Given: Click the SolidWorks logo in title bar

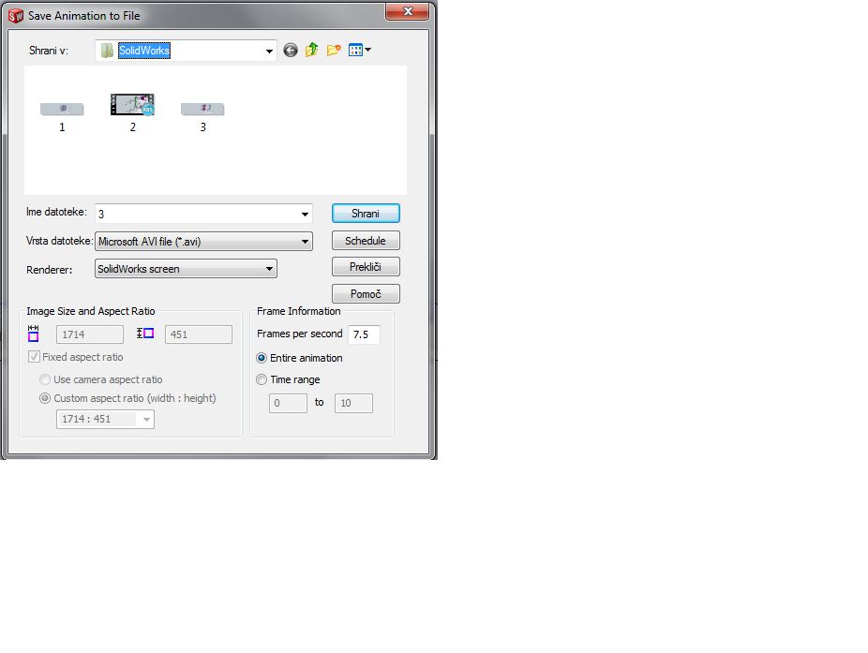Looking at the screenshot, I should 15,14.
